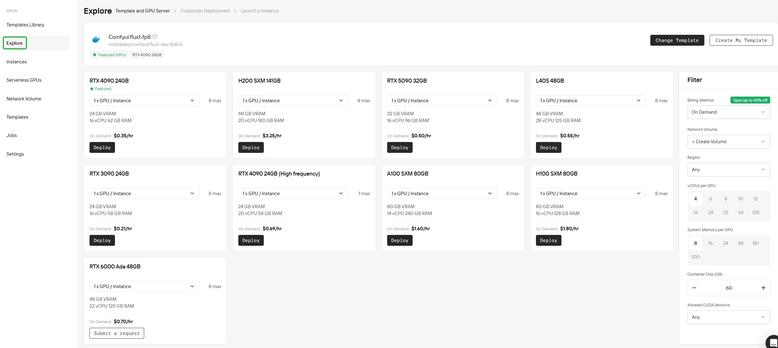Deploy the H200 SXM 141GB GPU

251,148
